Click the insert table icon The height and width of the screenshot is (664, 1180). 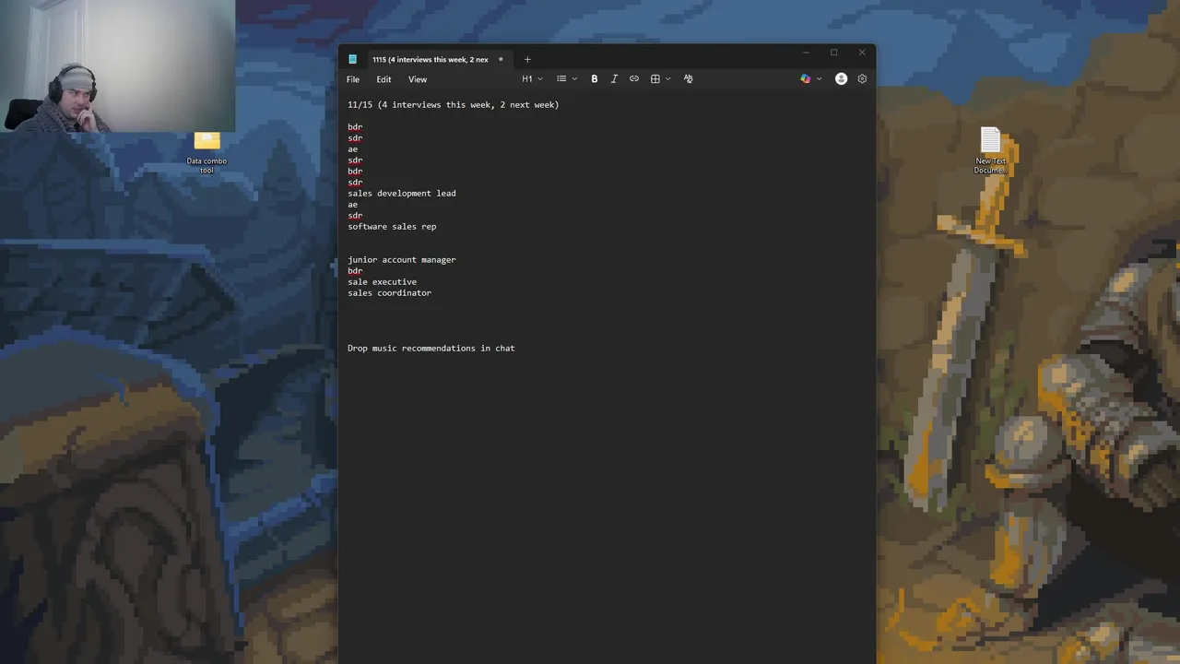[655, 79]
